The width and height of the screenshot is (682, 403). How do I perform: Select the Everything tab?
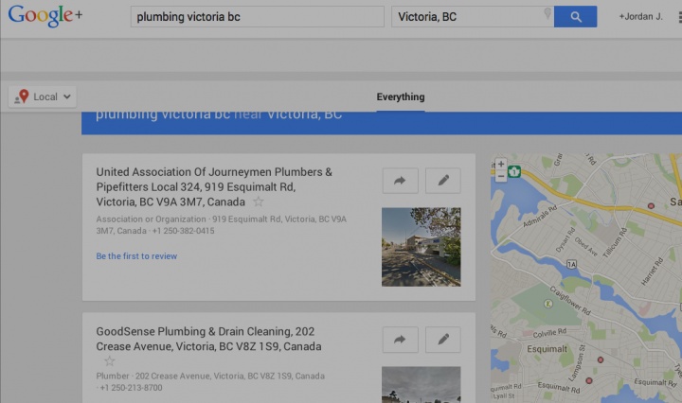tap(400, 96)
